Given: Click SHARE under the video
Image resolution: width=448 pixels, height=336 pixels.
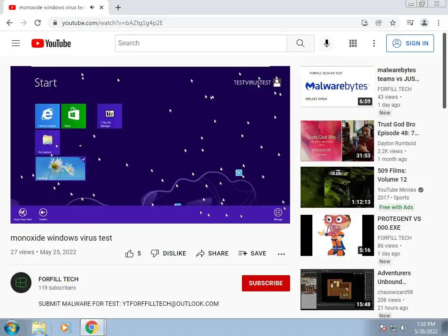Looking at the screenshot, I should pos(212,253).
